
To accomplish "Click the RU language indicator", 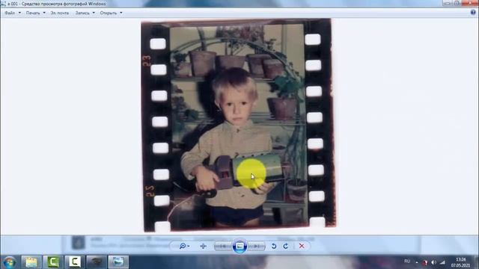I will (407, 262).
